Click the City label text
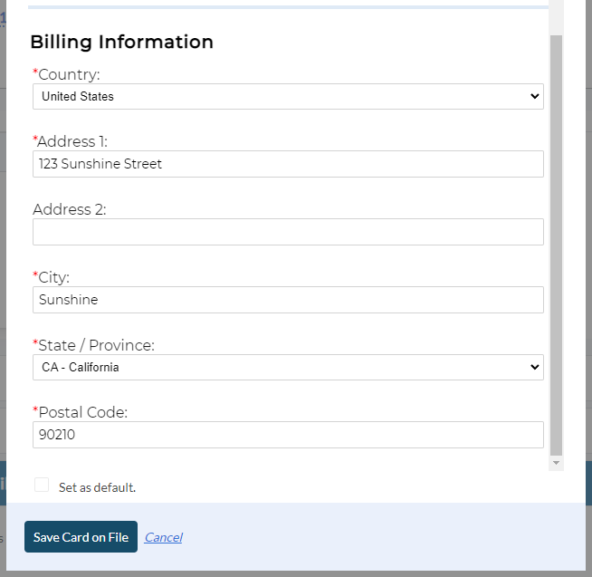 (x=53, y=277)
